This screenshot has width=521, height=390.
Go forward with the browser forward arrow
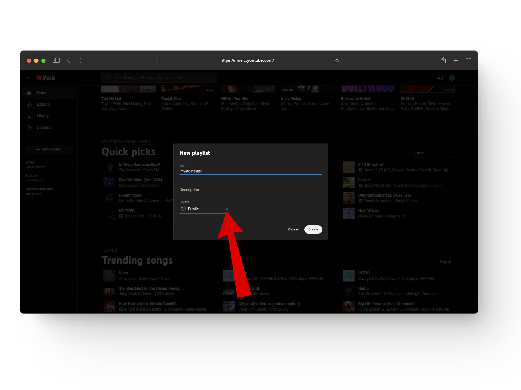[x=81, y=60]
